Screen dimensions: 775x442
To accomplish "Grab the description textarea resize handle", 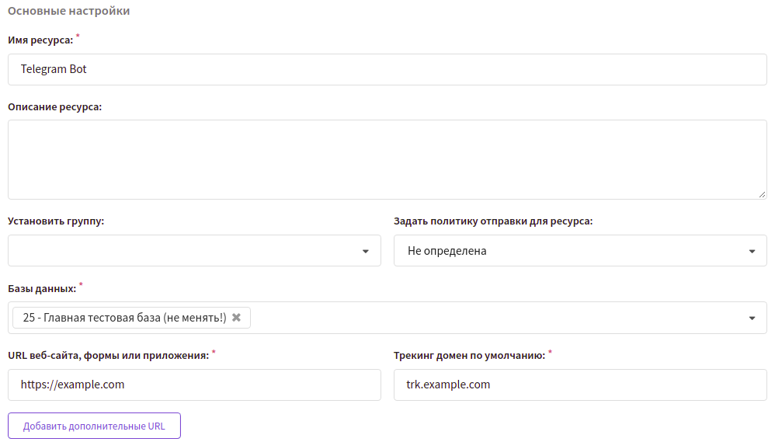I will pyautogui.click(x=762, y=195).
